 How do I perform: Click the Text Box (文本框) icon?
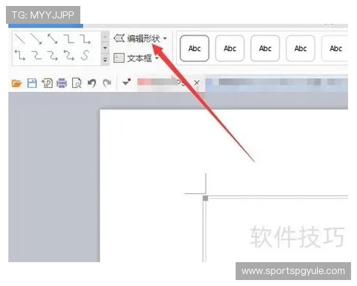click(119, 58)
